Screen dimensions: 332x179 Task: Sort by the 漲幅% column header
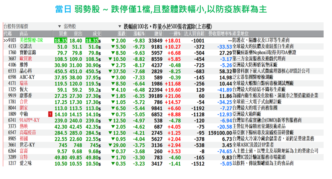[138, 33]
